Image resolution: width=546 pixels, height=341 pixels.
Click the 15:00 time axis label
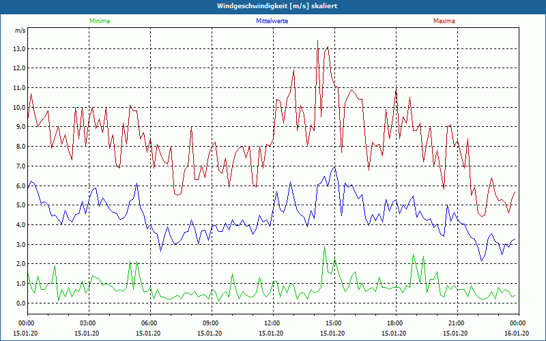click(x=334, y=323)
